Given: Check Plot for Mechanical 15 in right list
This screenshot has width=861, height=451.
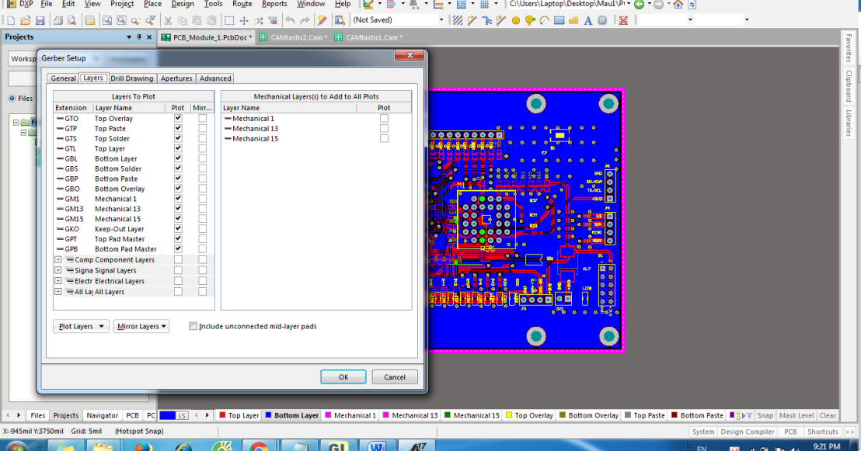Looking at the screenshot, I should (x=384, y=138).
